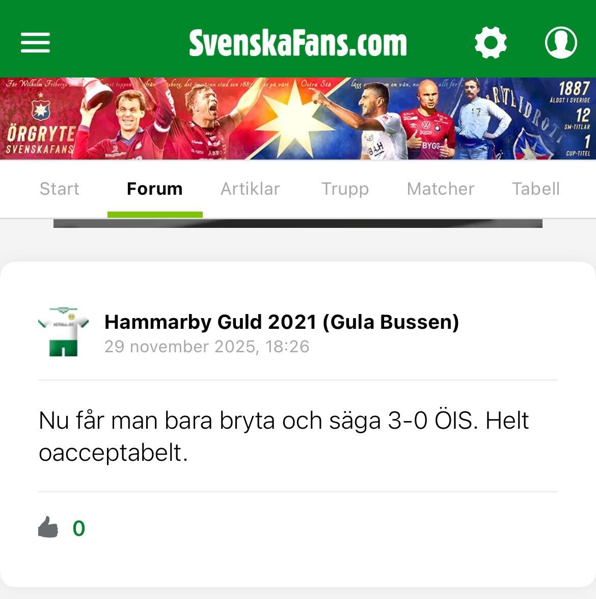Image resolution: width=596 pixels, height=599 pixels.
Task: Click the Örgryte club crest in banner
Action: (x=40, y=109)
